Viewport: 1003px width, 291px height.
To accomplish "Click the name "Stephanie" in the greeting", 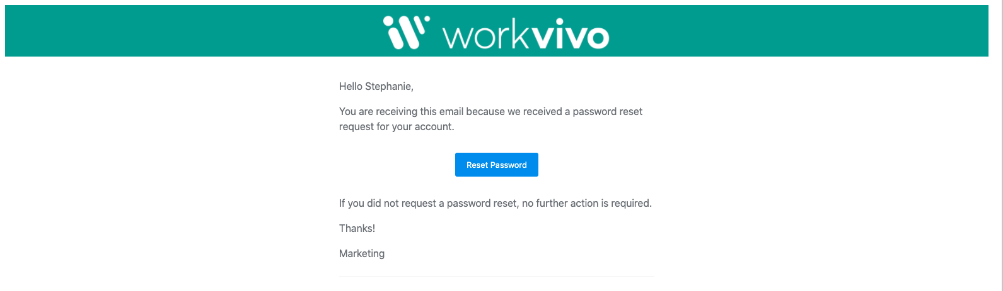I will (389, 87).
